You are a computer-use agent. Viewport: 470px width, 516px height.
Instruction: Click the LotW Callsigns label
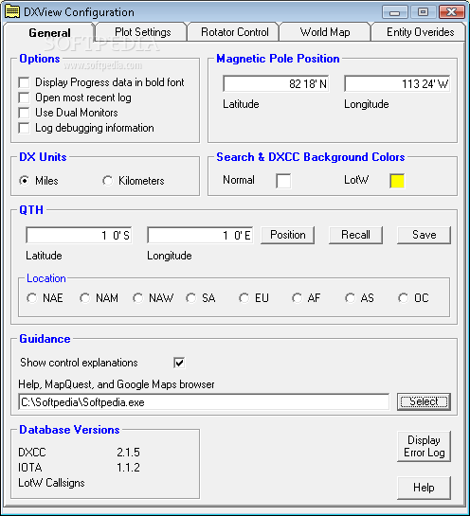point(51,483)
